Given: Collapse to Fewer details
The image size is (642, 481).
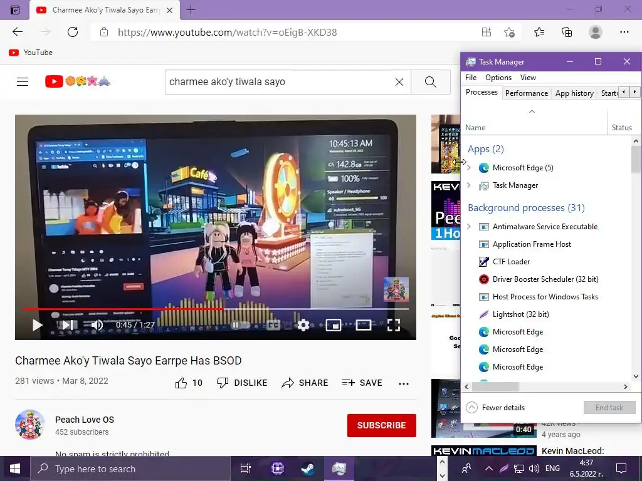Looking at the screenshot, I should tap(495, 407).
